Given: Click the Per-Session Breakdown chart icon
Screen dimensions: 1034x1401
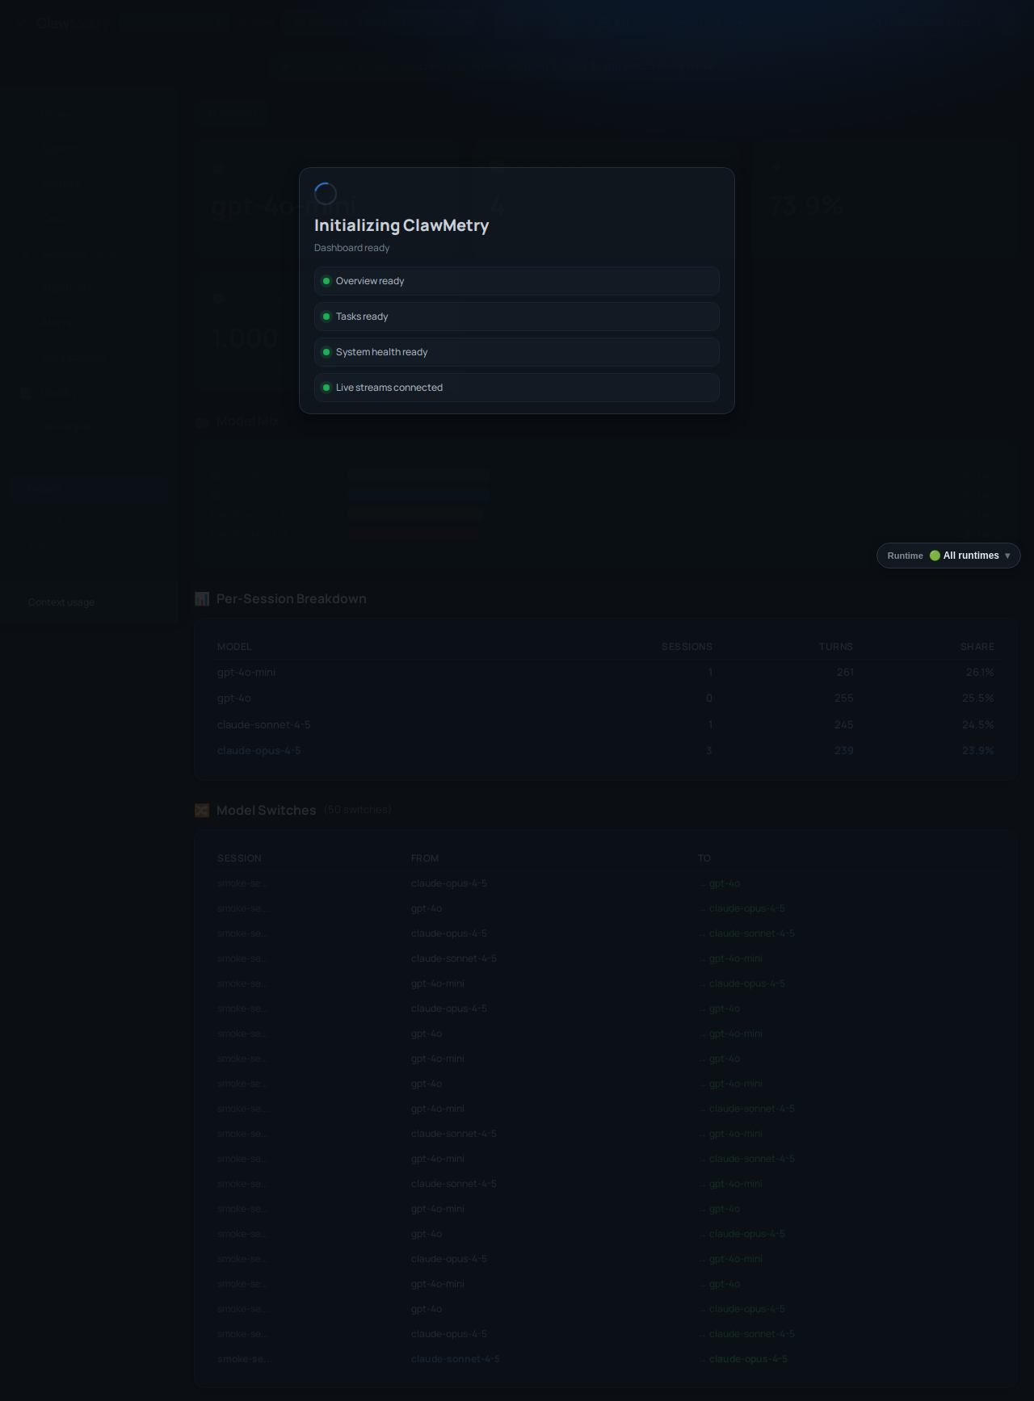Looking at the screenshot, I should pyautogui.click(x=202, y=598).
